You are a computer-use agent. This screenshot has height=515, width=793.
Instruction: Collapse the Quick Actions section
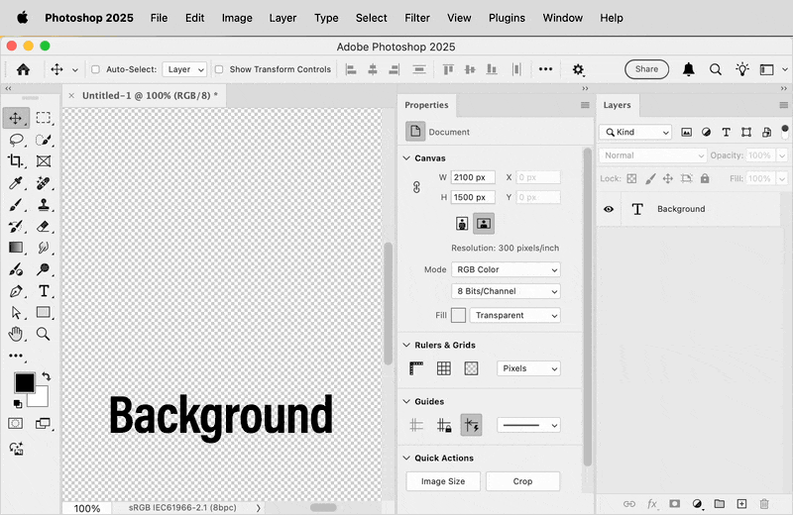406,458
